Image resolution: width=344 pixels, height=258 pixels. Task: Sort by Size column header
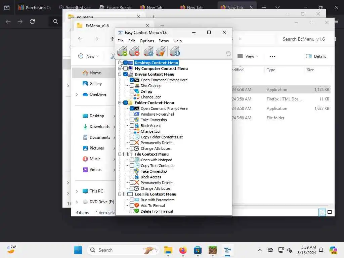[x=310, y=70]
